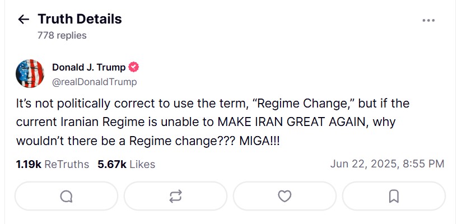Open Donald J. Trump's profile avatar
The height and width of the screenshot is (224, 462).
pos(30,74)
